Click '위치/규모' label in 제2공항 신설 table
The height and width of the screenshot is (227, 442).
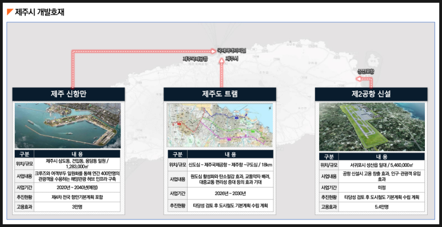click(329, 165)
